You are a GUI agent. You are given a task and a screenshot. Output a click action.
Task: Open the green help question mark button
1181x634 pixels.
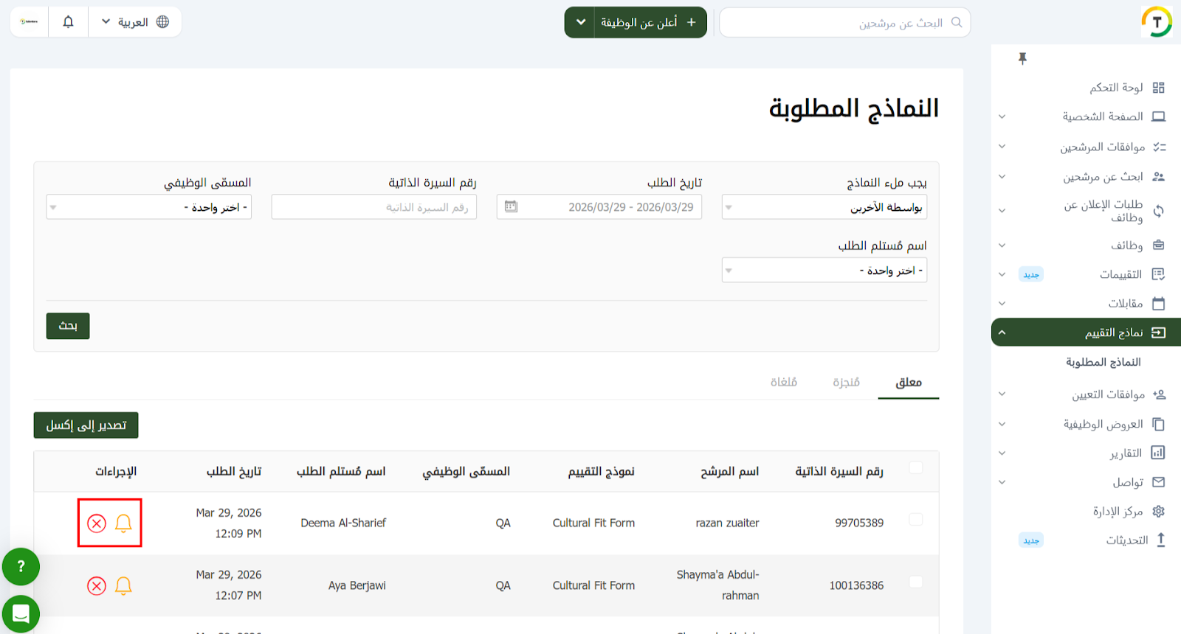[21, 566]
